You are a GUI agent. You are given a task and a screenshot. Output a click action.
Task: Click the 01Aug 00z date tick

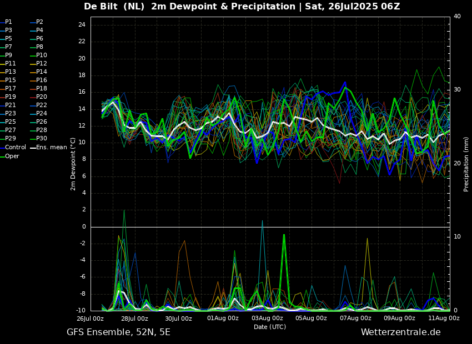[x=223, y=318]
